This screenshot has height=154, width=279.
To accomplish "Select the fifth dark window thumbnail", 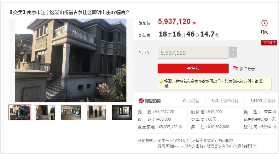I will point(122,112).
